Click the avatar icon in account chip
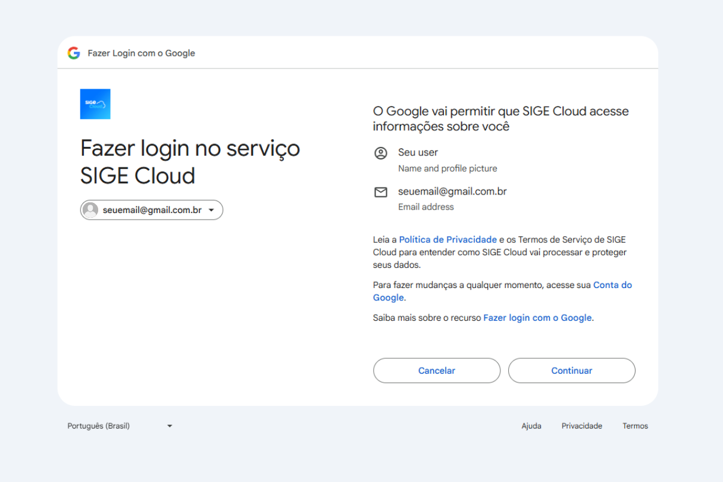This screenshot has width=723, height=482. [90, 210]
